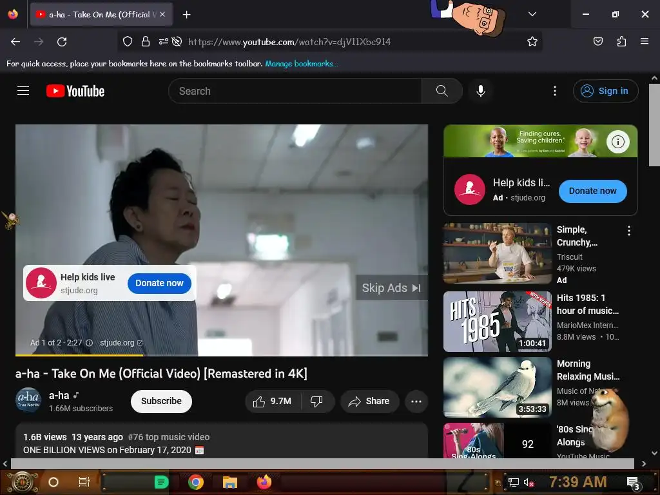Go back with the browser back arrow
Image resolution: width=660 pixels, height=495 pixels.
coord(15,42)
